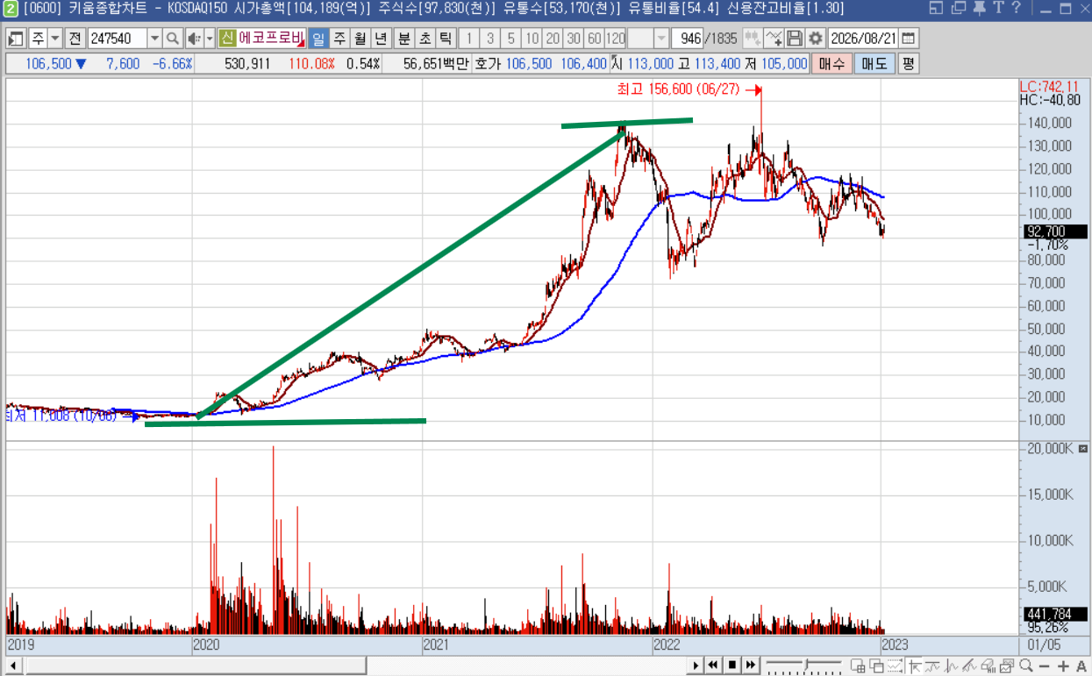
Task: Stop the chart replay
Action: (x=732, y=665)
